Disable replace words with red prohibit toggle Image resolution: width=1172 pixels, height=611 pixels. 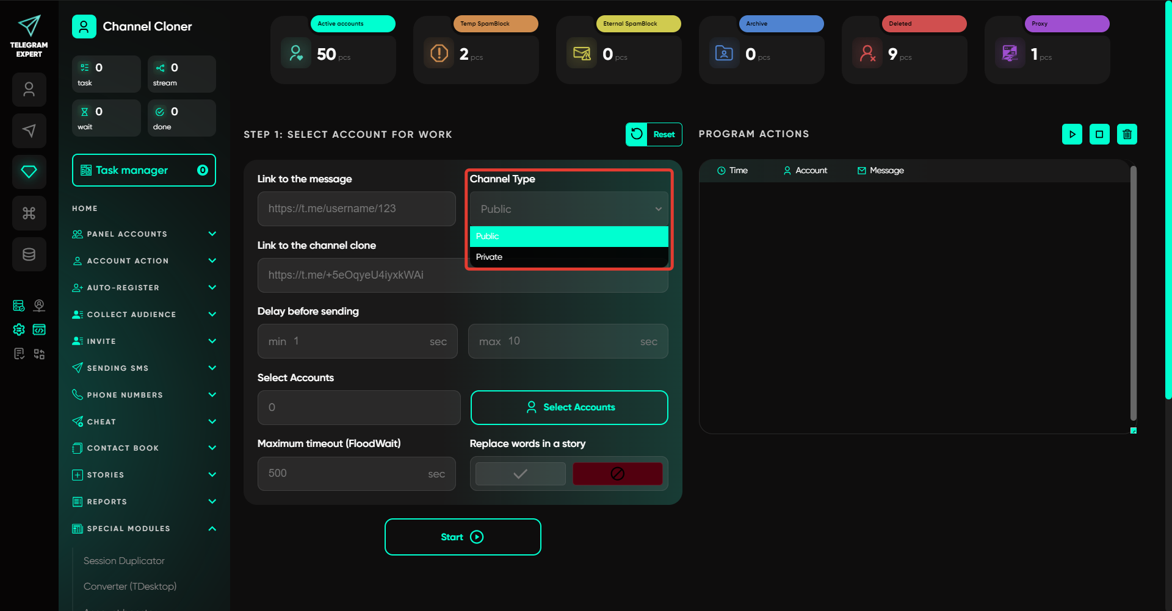coord(617,474)
